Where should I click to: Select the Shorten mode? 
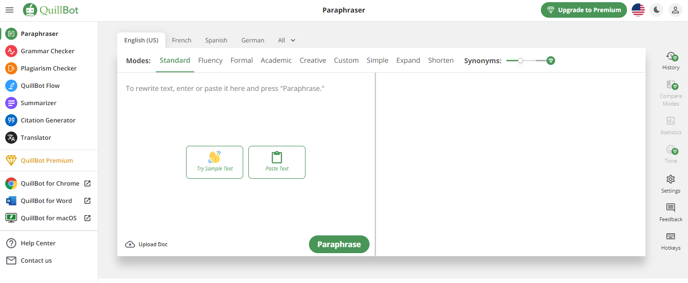pyautogui.click(x=441, y=61)
